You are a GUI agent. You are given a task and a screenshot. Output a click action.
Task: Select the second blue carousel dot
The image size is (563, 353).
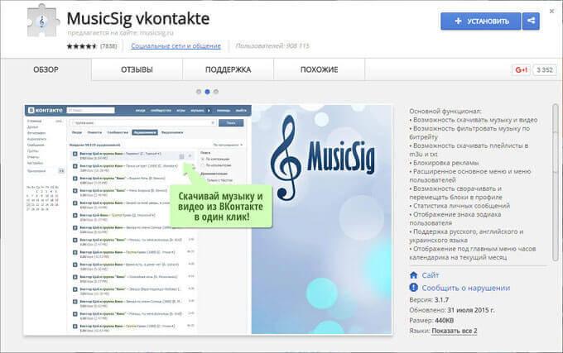pos(207,92)
